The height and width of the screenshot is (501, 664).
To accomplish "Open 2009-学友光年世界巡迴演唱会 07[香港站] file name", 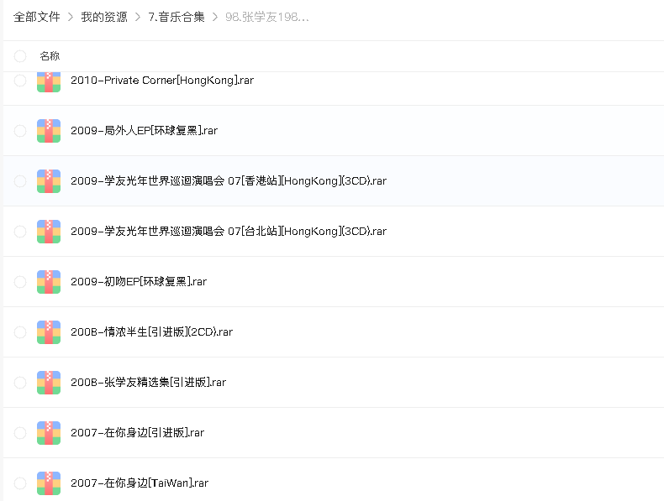I will [229, 181].
